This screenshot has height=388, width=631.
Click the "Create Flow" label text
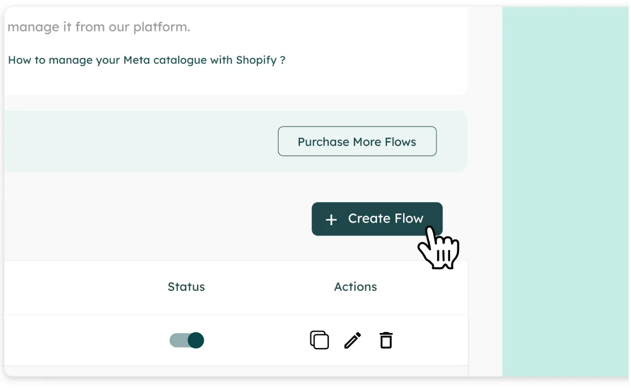[385, 218]
